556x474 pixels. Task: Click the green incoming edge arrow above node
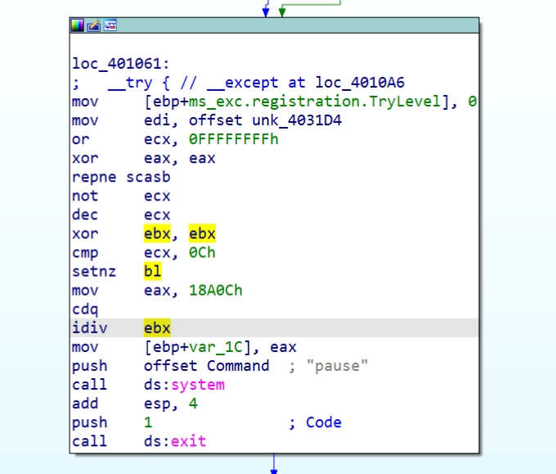(282, 10)
